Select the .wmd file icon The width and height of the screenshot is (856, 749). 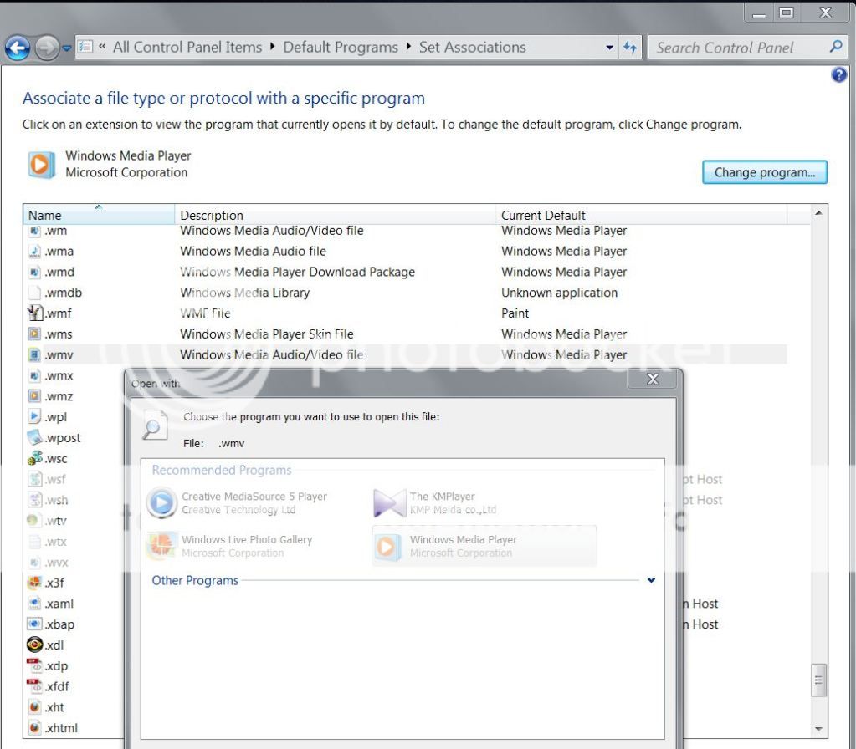pyautogui.click(x=34, y=273)
